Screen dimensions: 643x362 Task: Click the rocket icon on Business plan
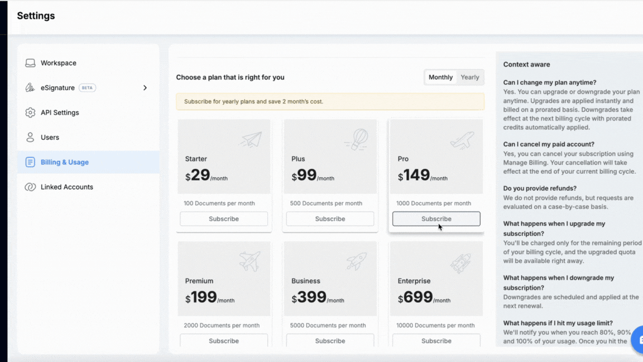click(356, 261)
